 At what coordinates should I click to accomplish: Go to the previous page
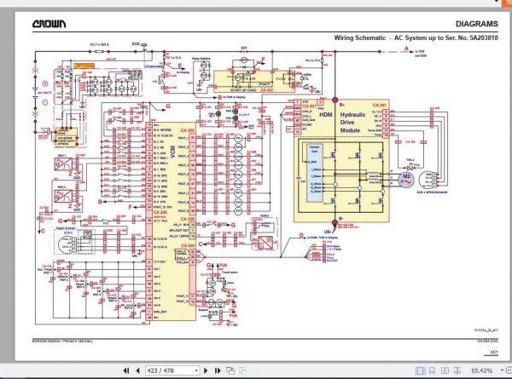click(137, 370)
